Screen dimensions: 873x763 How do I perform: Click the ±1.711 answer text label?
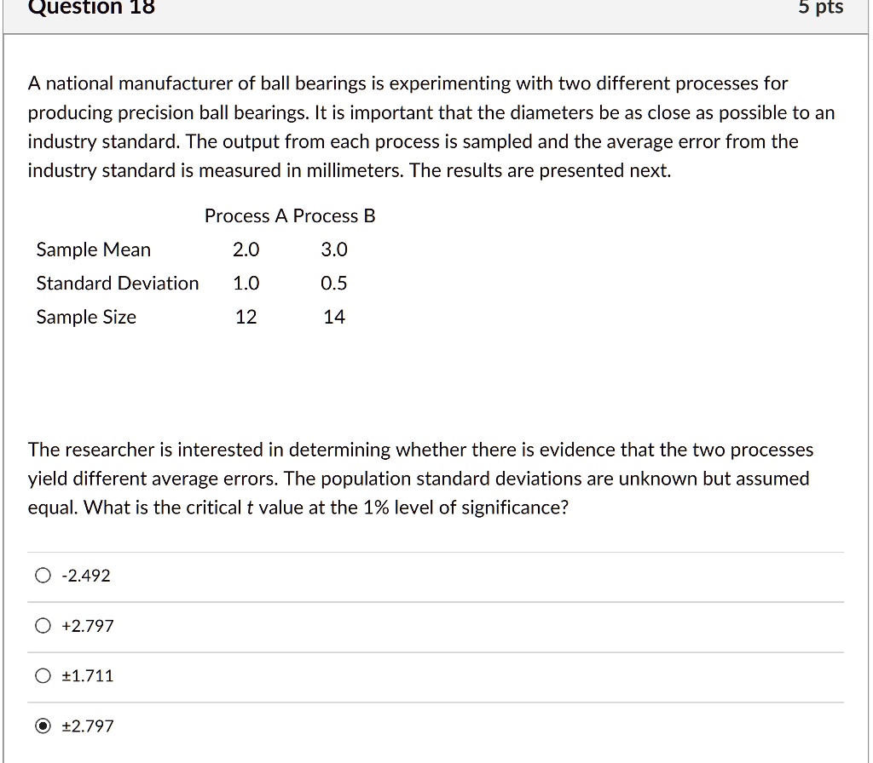click(85, 675)
